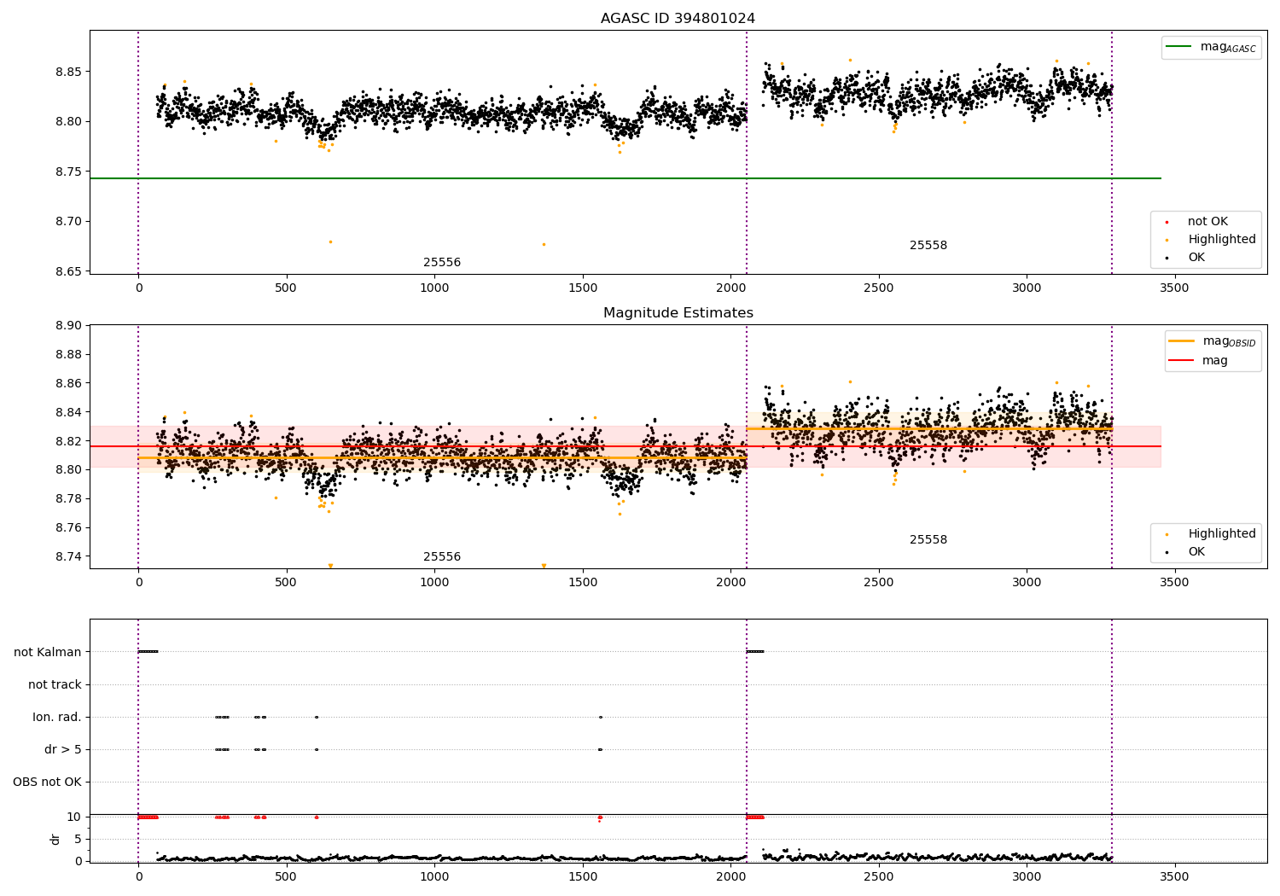The image size is (1280, 896).
Task: Click the rotated 'dr' y-axis label
Action: [55, 839]
